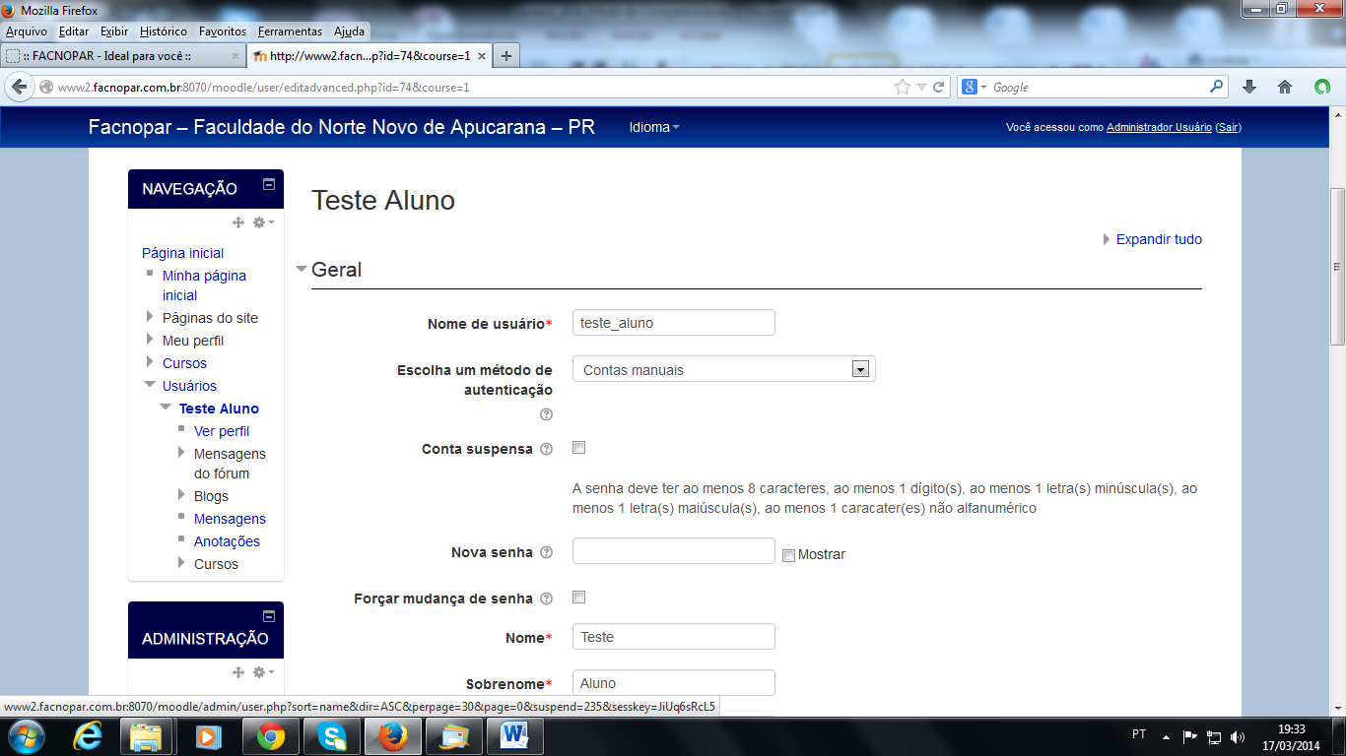1346x756 pixels.
Task: Click Ver perfil link
Action: point(222,431)
